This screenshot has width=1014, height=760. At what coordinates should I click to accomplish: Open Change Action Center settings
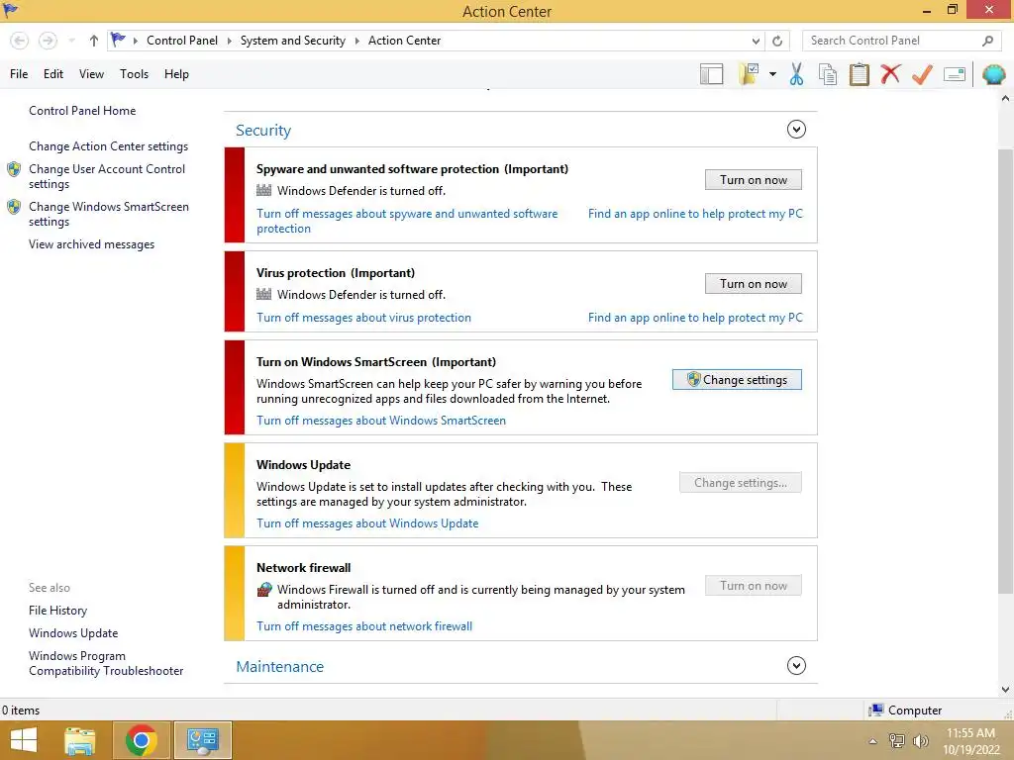pyautogui.click(x=109, y=146)
